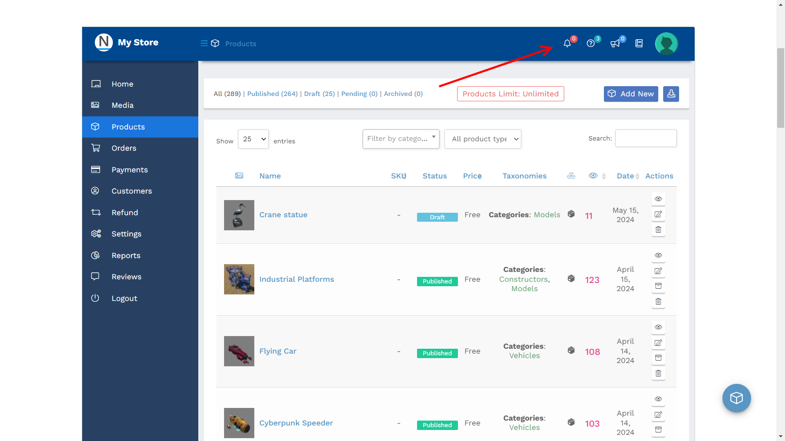The height and width of the screenshot is (441, 785).
Task: Archive the Flying Car product
Action: 658,358
